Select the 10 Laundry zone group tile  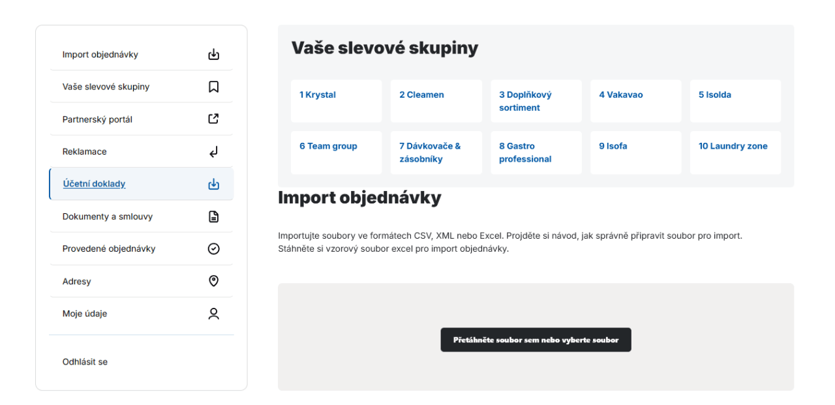tap(735, 153)
